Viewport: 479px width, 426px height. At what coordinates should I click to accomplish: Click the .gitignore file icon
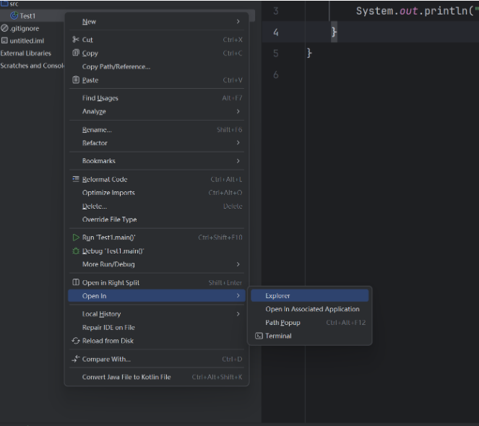4,28
